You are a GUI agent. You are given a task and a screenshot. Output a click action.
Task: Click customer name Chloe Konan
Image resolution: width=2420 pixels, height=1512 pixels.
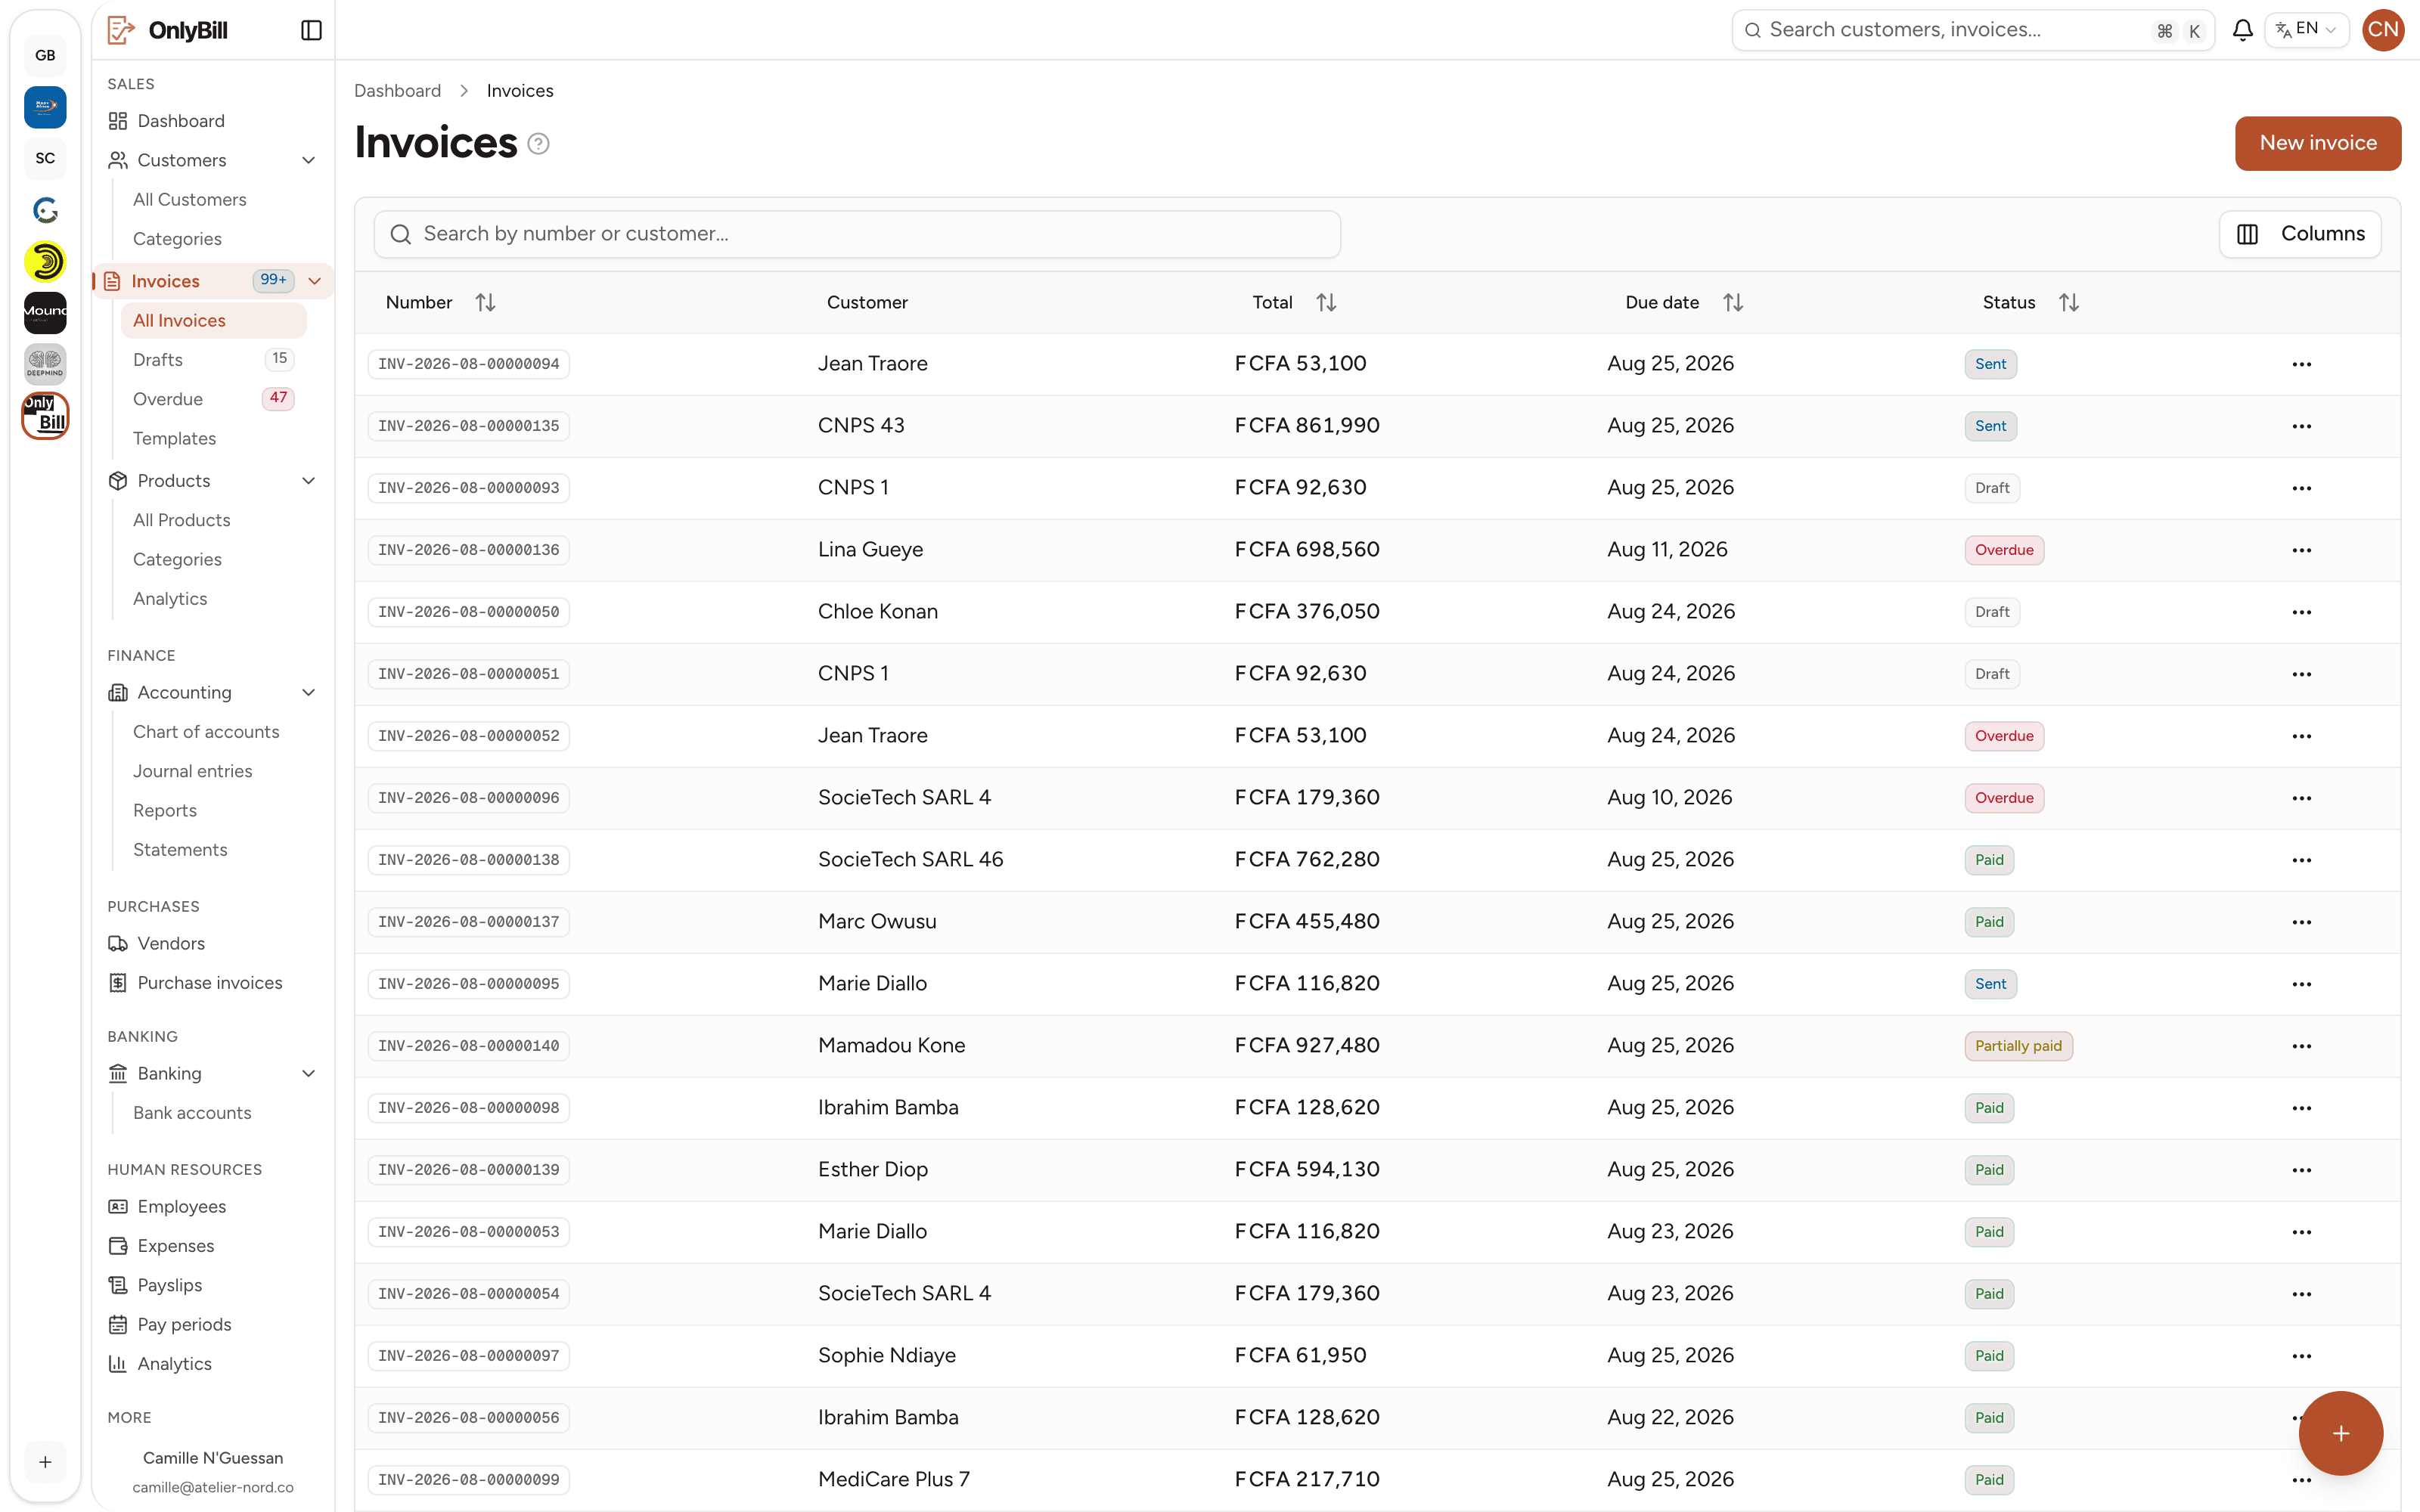coord(877,612)
